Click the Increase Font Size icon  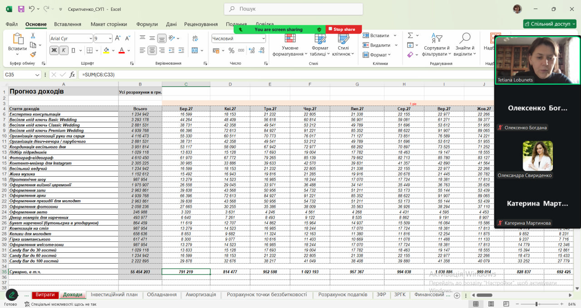coord(118,38)
